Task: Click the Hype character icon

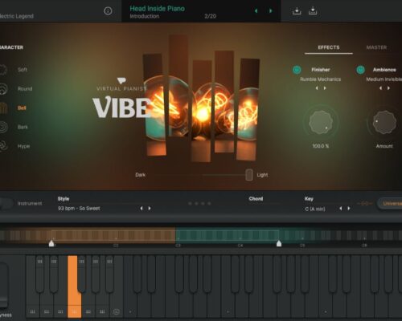Action: point(3,146)
